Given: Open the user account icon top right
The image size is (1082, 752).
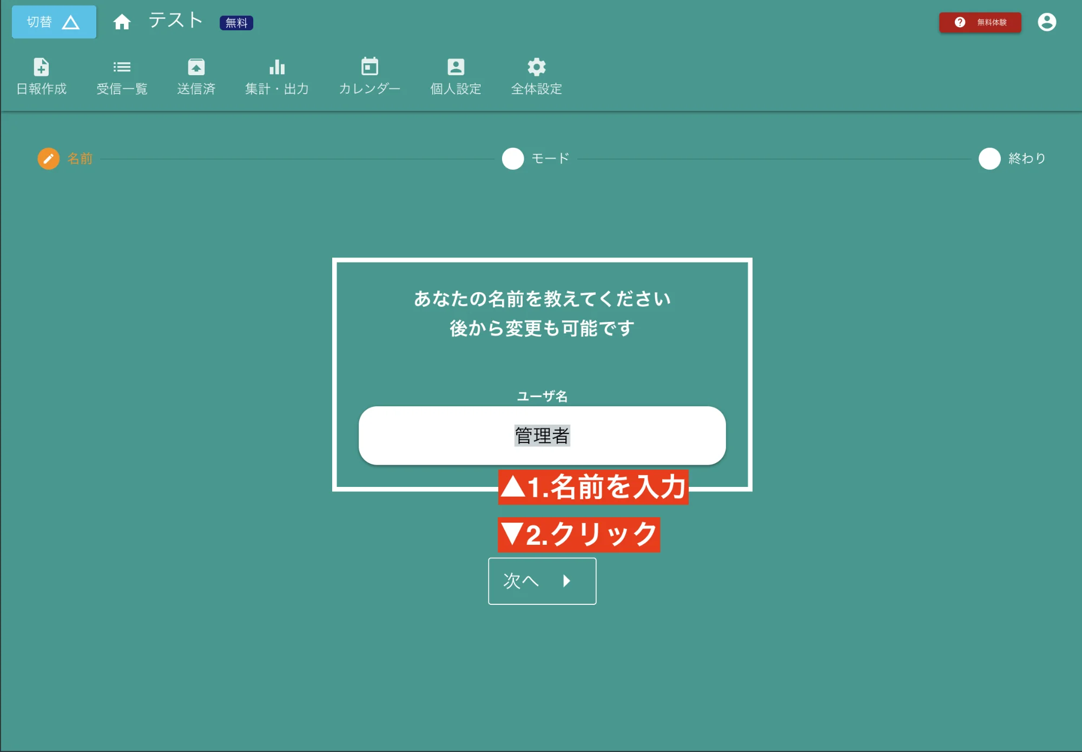Looking at the screenshot, I should pos(1047,22).
